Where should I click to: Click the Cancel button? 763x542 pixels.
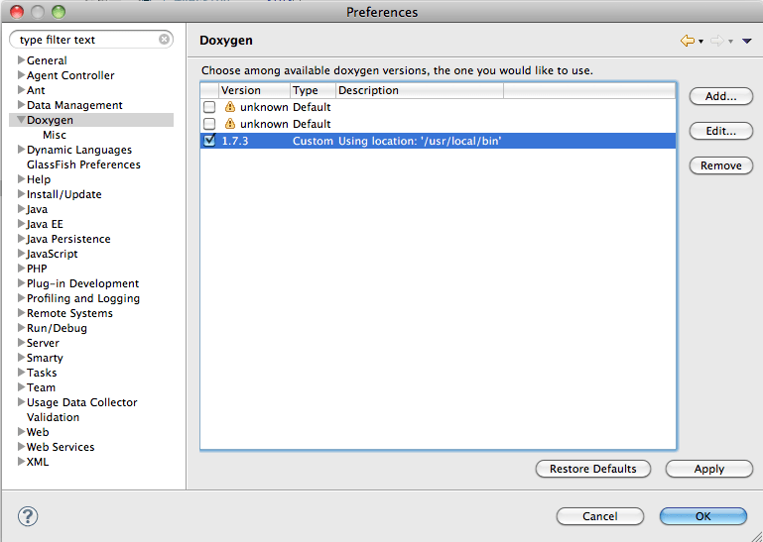pyautogui.click(x=600, y=516)
